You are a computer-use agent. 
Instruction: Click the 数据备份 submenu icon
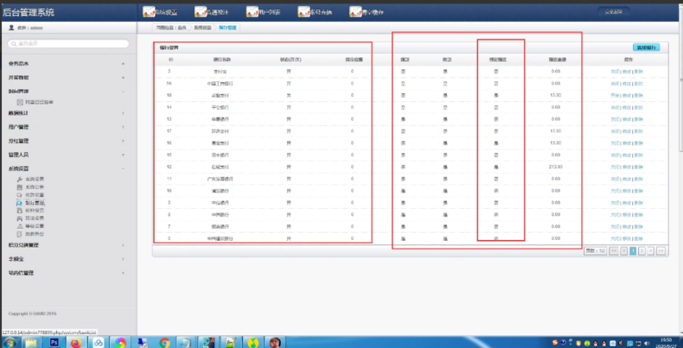click(x=19, y=234)
